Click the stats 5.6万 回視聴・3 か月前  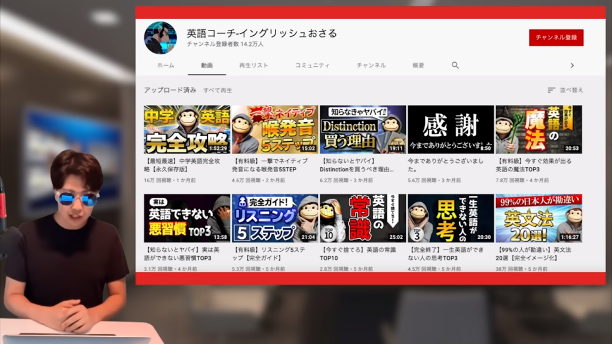click(x=434, y=180)
